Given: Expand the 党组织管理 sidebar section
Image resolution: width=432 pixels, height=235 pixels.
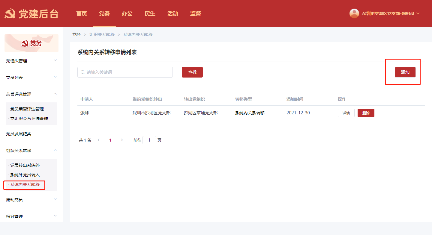Looking at the screenshot, I should coord(55,60).
